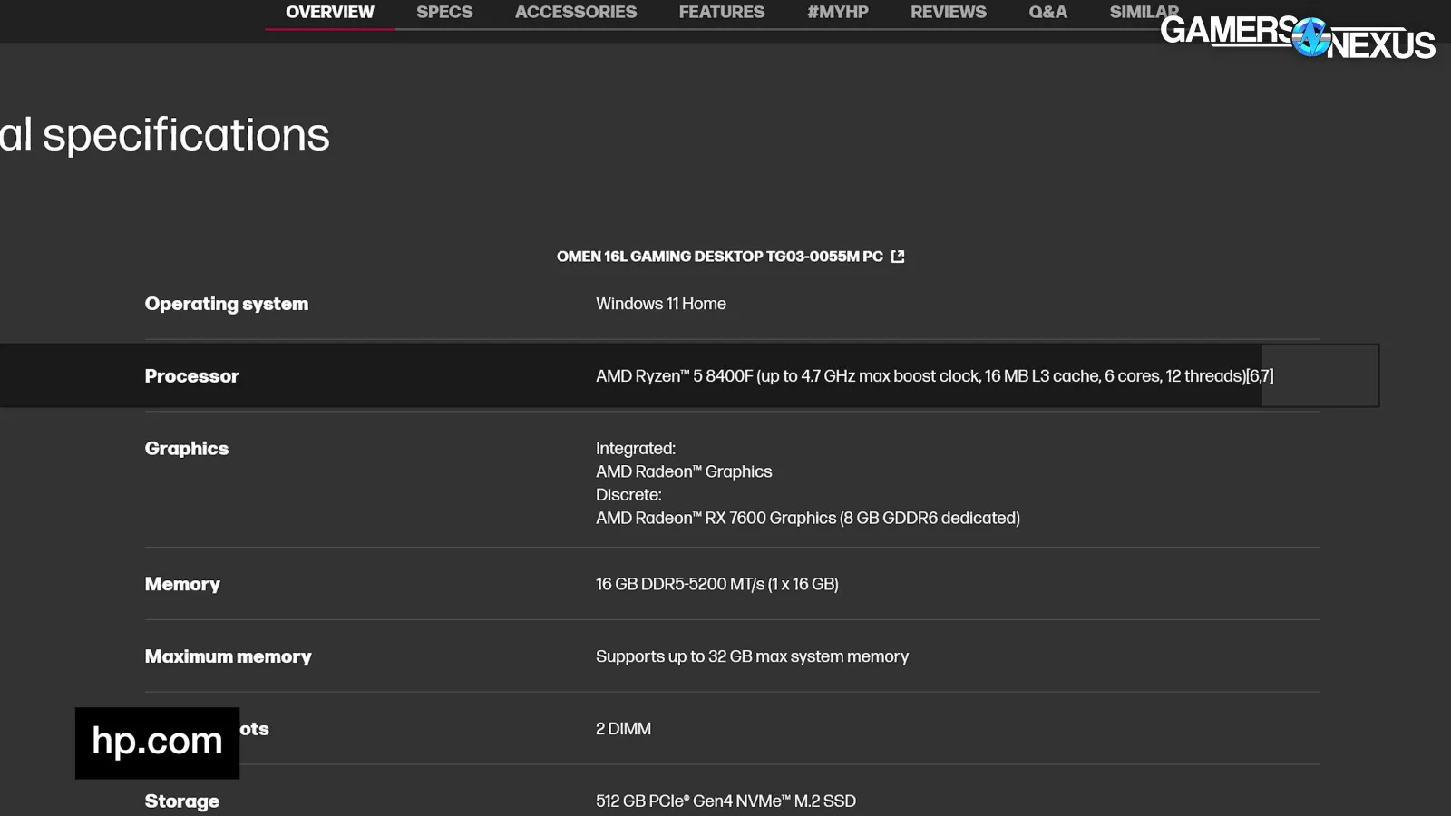Viewport: 1451px width, 816px height.
Task: Open the #MYHP tab
Action: (838, 13)
